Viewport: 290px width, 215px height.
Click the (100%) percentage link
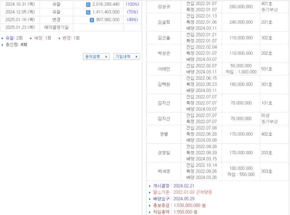[x=132, y=4]
